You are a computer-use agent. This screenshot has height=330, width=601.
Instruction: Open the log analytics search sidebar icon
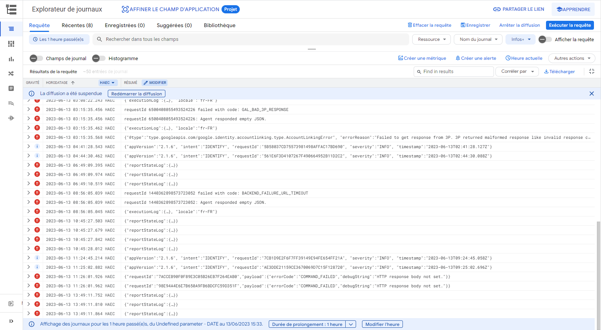pos(11,103)
